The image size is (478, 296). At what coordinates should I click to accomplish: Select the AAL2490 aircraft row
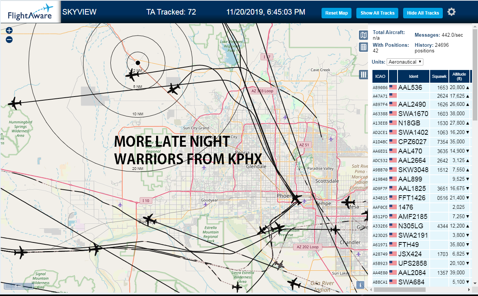[x=422, y=104]
